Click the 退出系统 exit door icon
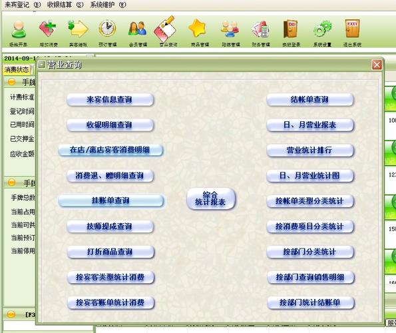 352,29
